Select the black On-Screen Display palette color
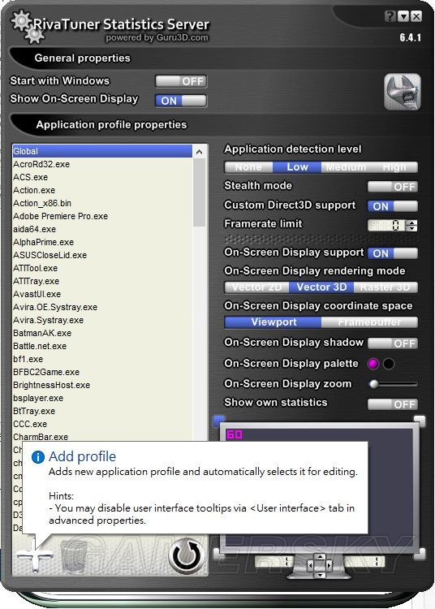 click(389, 364)
